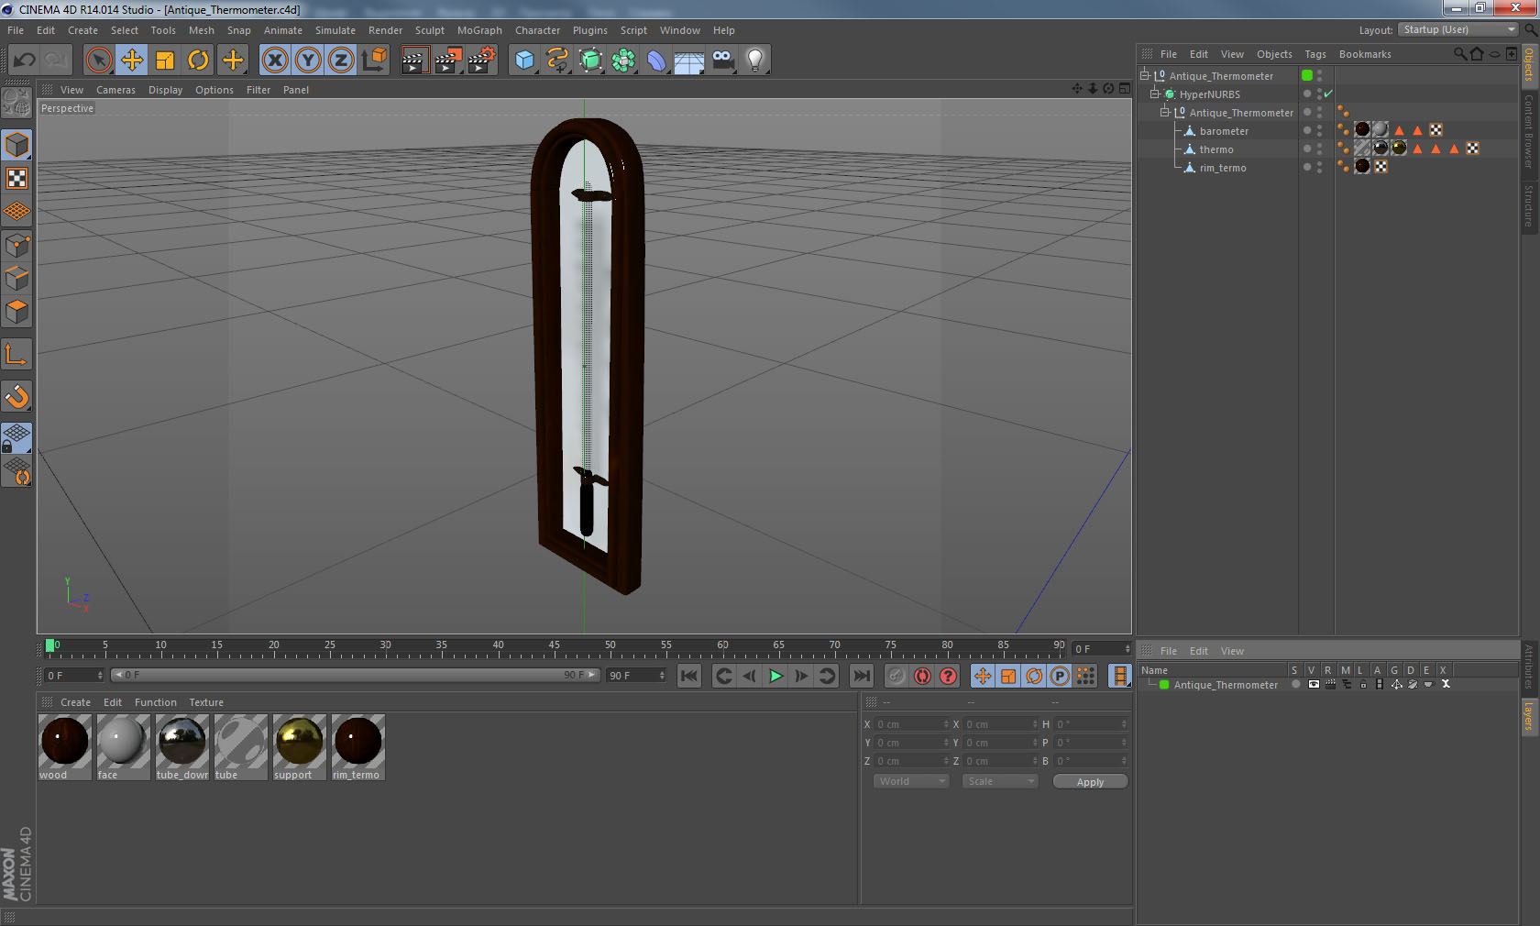Click X position coordinate field
1540x926 pixels.
point(912,724)
